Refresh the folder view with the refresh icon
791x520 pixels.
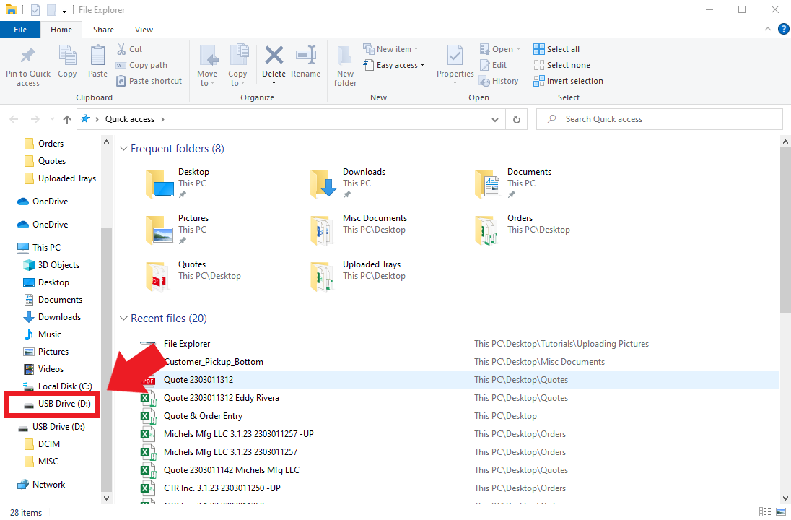point(516,119)
